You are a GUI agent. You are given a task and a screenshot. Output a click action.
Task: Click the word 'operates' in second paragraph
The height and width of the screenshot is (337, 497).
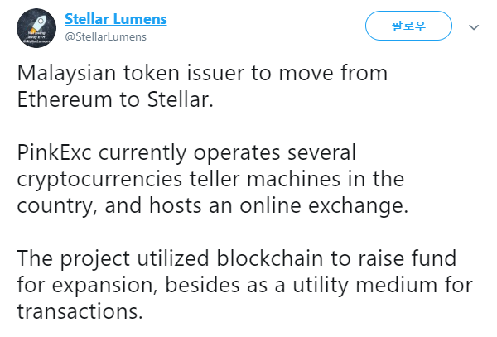tap(237, 152)
